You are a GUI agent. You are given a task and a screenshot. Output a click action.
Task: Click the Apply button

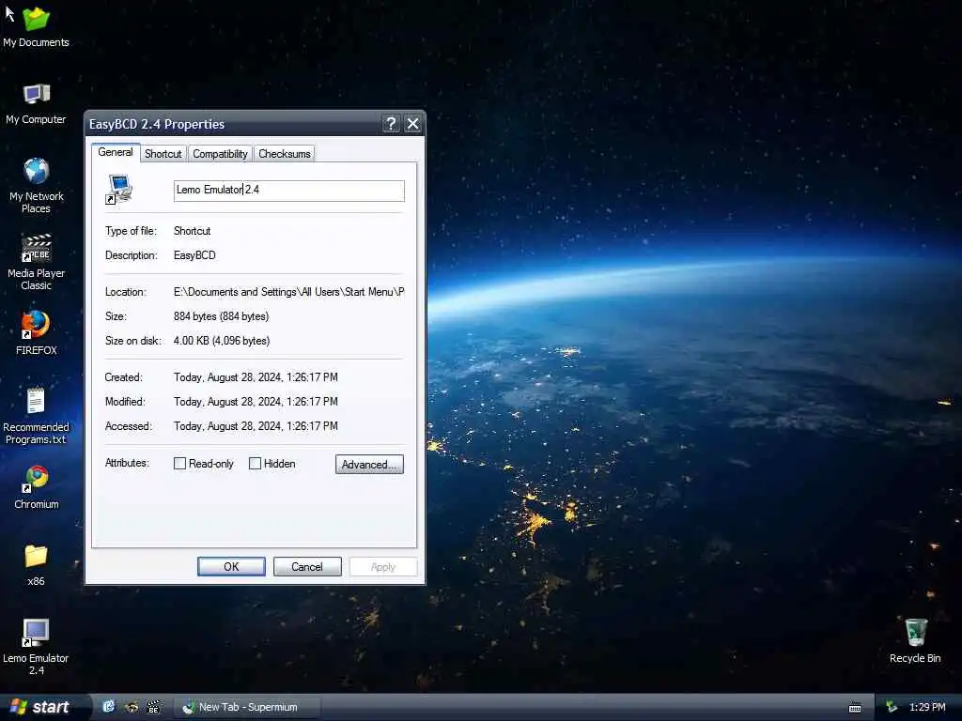pos(383,566)
